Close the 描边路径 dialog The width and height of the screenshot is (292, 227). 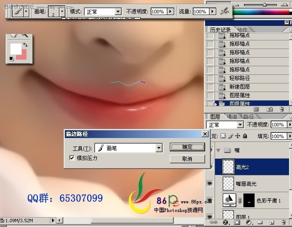pos(205,134)
